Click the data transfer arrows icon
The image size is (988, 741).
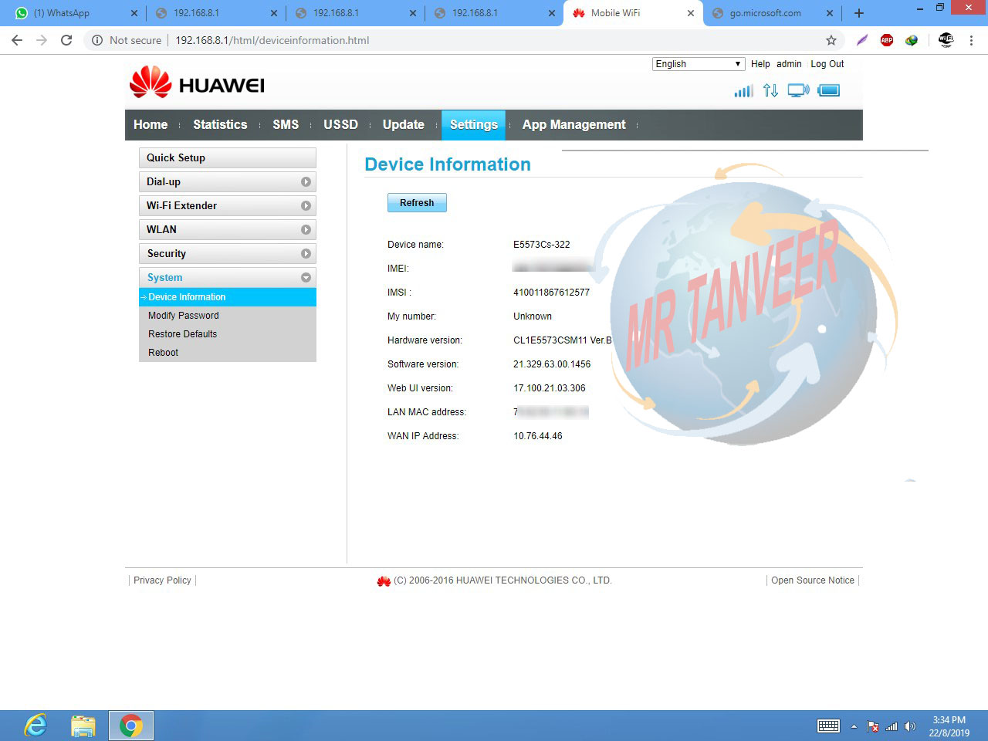[770, 90]
